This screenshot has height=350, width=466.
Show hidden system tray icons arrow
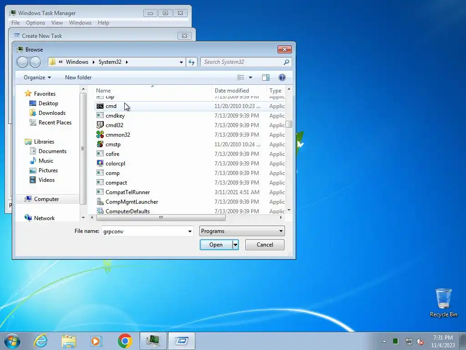384,341
